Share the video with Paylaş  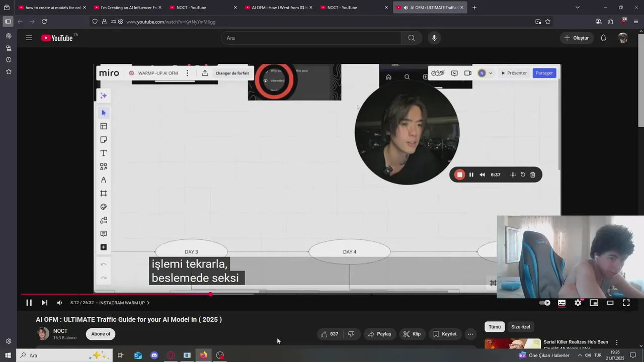tap(379, 334)
